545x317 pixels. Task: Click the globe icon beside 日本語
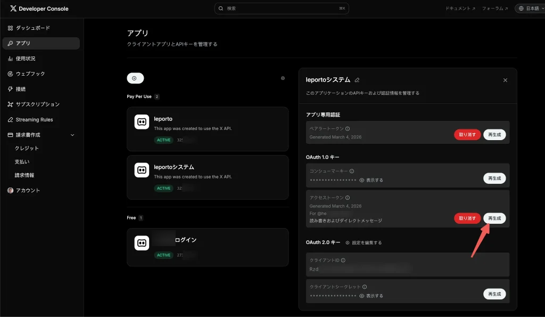(x=521, y=9)
